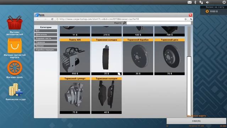Click the 40 $ price label
Screen dimensions: 227x128
106,112
